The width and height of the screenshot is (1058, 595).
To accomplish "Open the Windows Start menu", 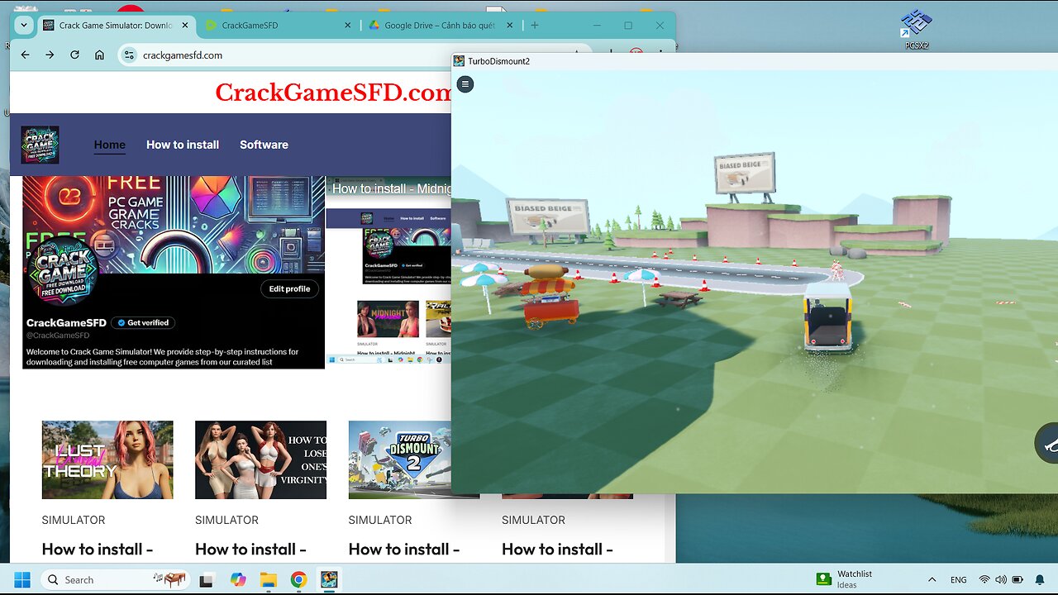I will [x=22, y=579].
